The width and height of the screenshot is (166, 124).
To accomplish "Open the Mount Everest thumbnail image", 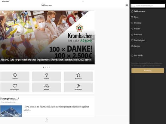I will [x=11, y=111].
